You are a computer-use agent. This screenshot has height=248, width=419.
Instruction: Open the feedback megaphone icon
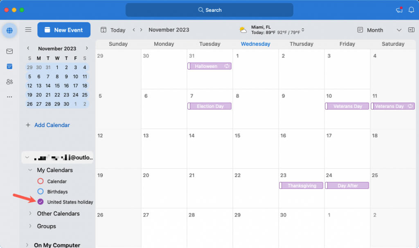click(399, 10)
